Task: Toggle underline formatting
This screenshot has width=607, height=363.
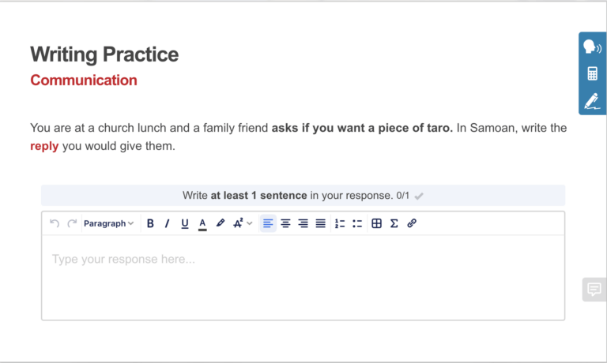Action: [x=185, y=223]
